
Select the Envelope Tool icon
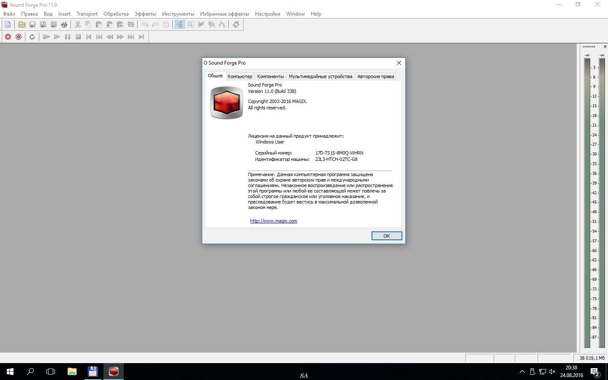pyautogui.click(x=222, y=24)
